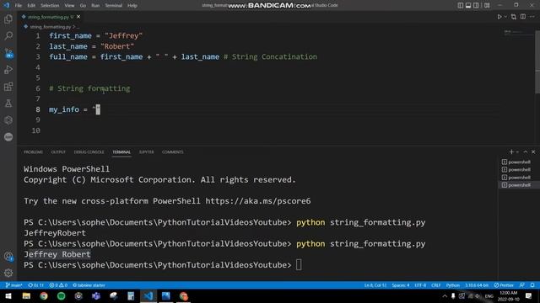Open the Search view in activity bar
Viewport: 540px width, 303px height.
click(x=8, y=35)
